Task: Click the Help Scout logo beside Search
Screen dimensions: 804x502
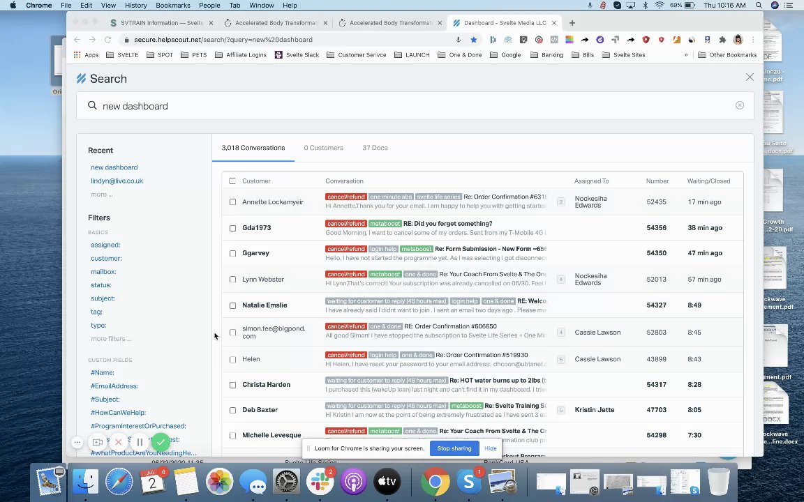Action: coord(81,78)
